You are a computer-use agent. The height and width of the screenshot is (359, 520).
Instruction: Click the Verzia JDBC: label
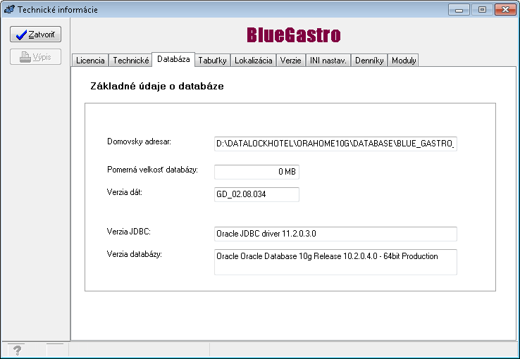coord(129,232)
